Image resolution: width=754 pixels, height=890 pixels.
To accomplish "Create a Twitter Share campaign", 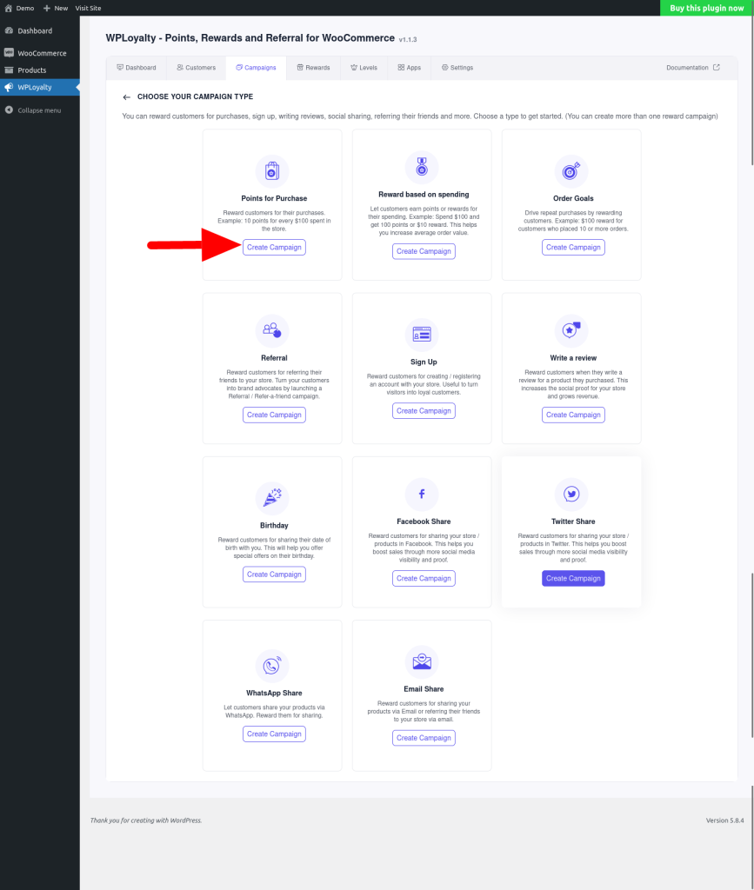I will pyautogui.click(x=573, y=578).
